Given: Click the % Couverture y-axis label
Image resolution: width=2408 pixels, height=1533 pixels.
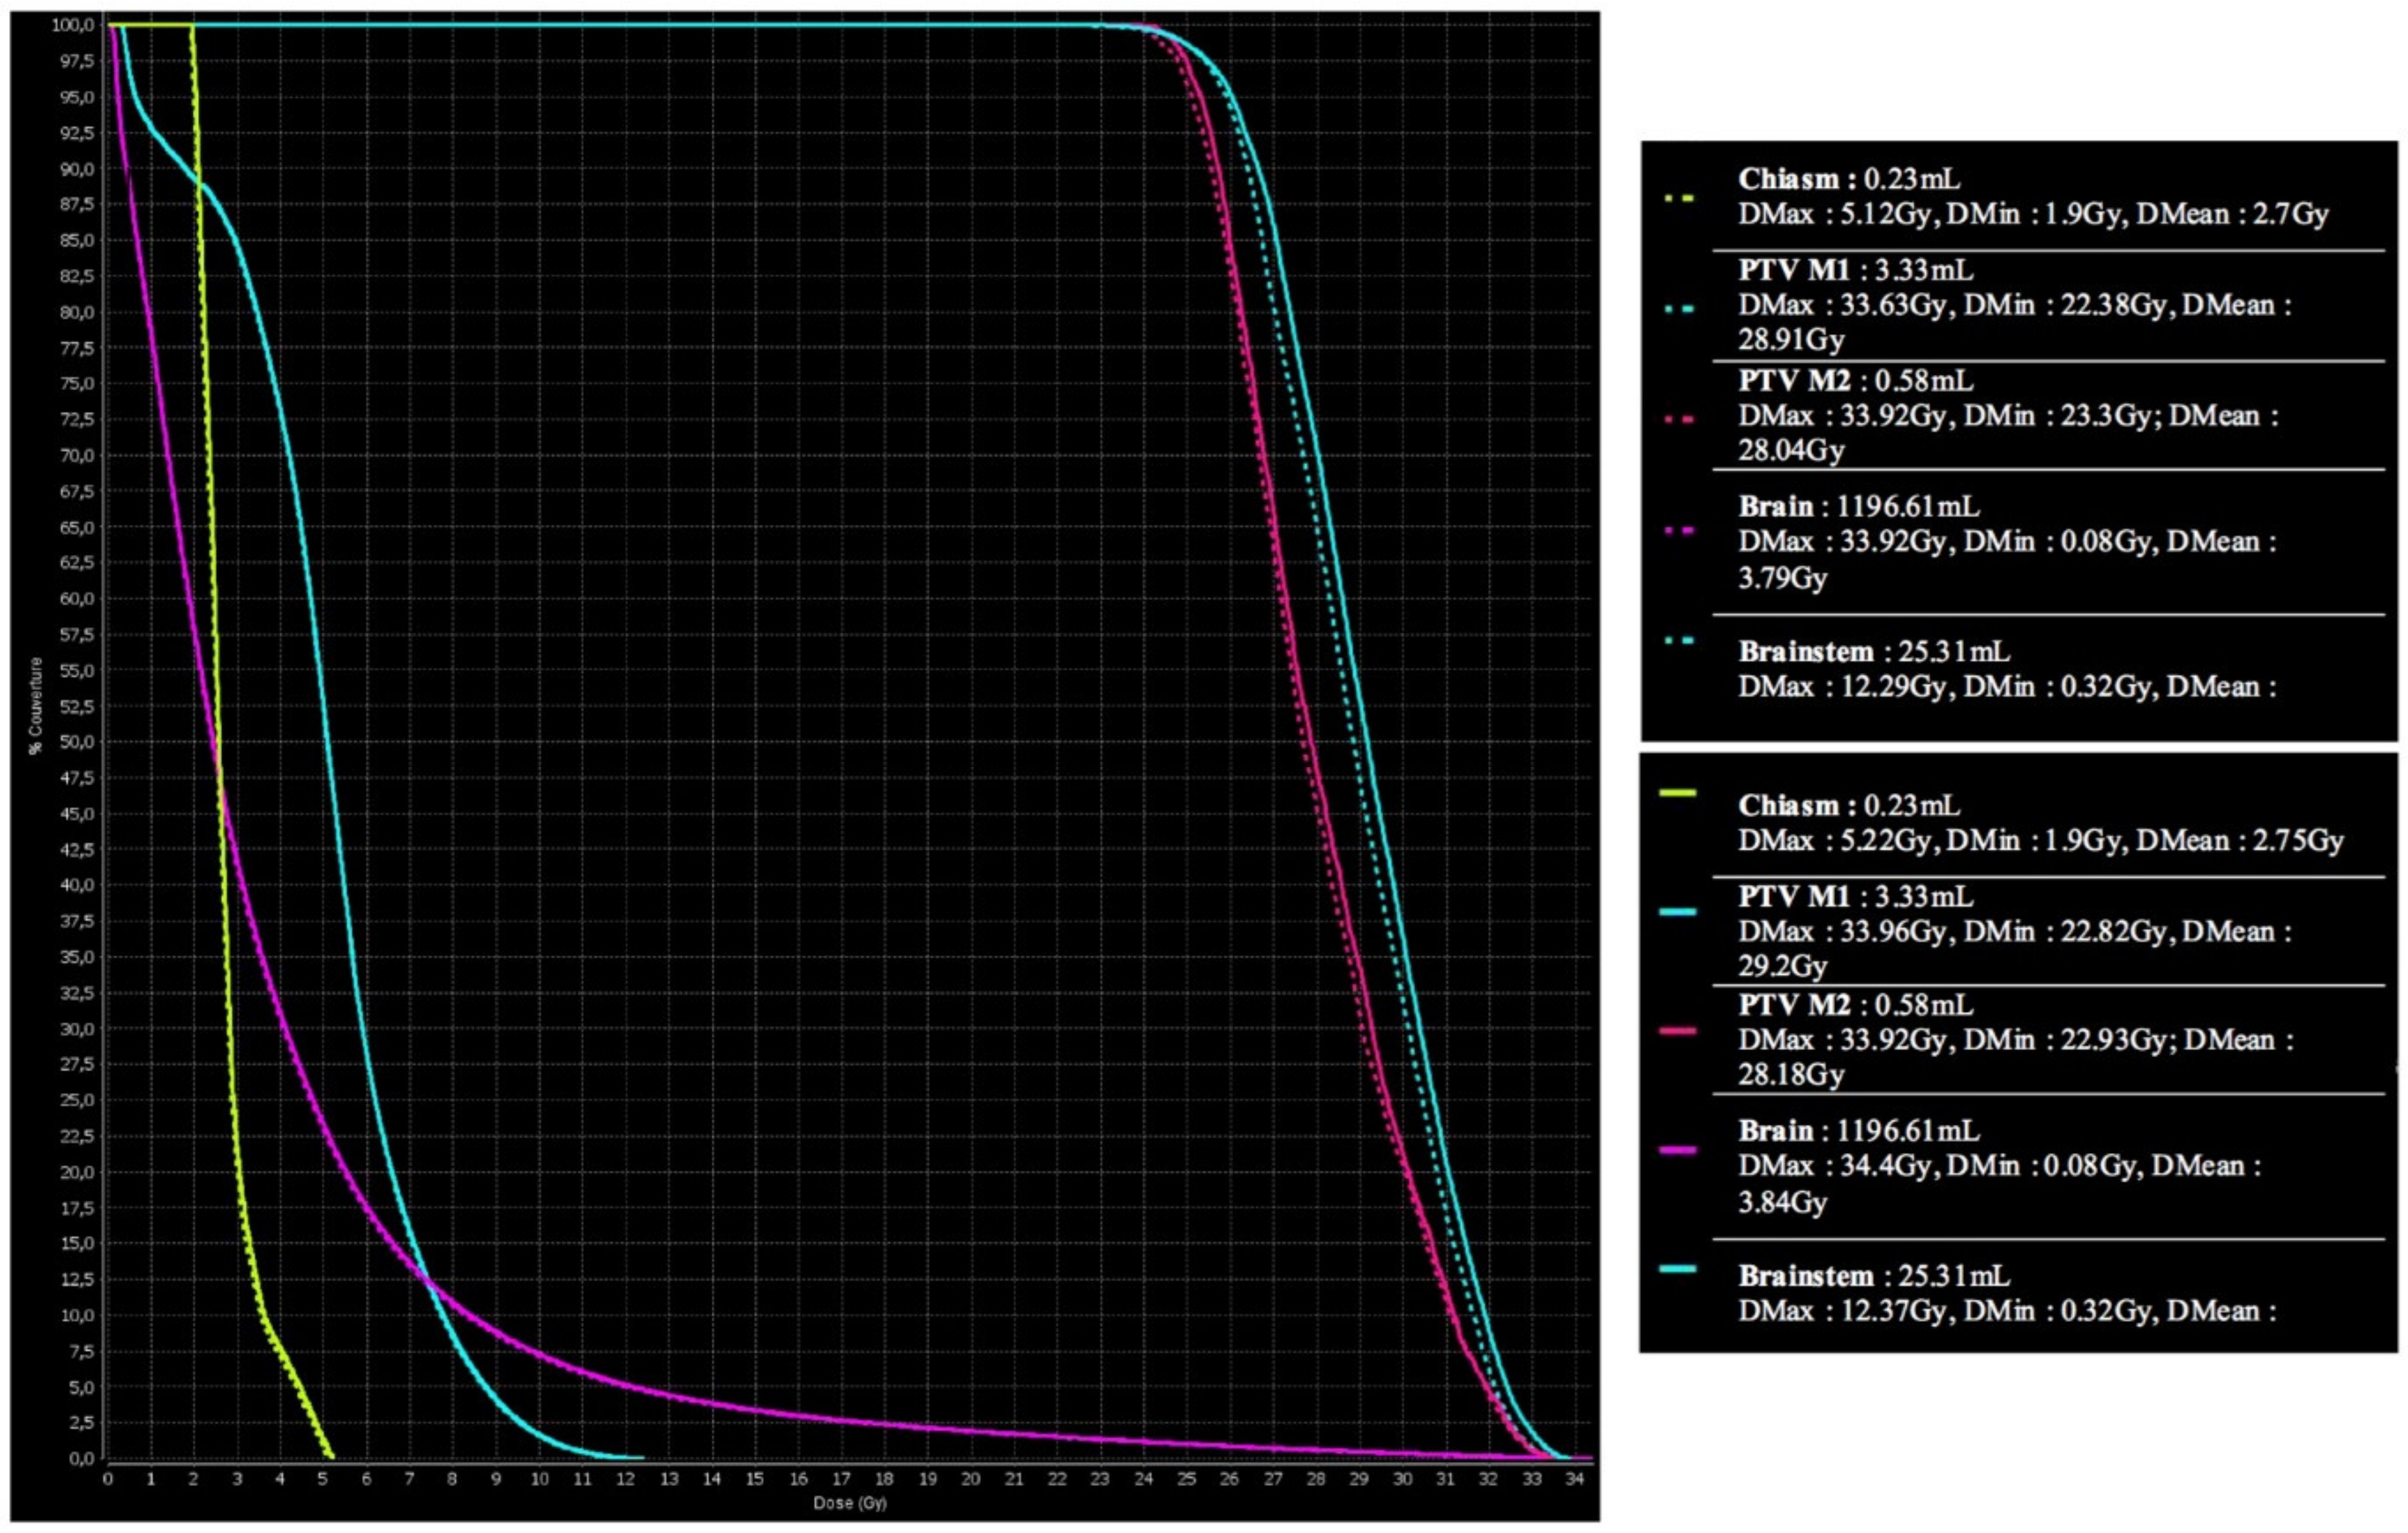Looking at the screenshot, I should pos(36,705).
